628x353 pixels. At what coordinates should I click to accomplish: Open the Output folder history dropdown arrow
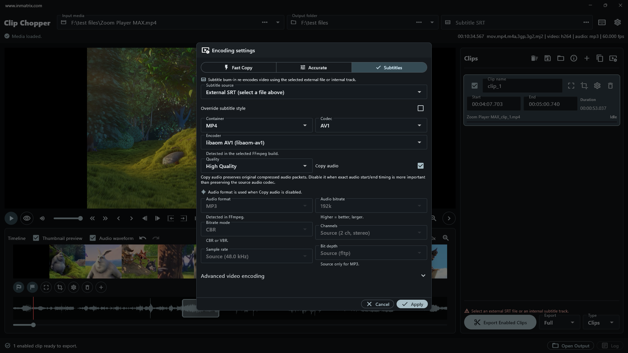(x=432, y=22)
